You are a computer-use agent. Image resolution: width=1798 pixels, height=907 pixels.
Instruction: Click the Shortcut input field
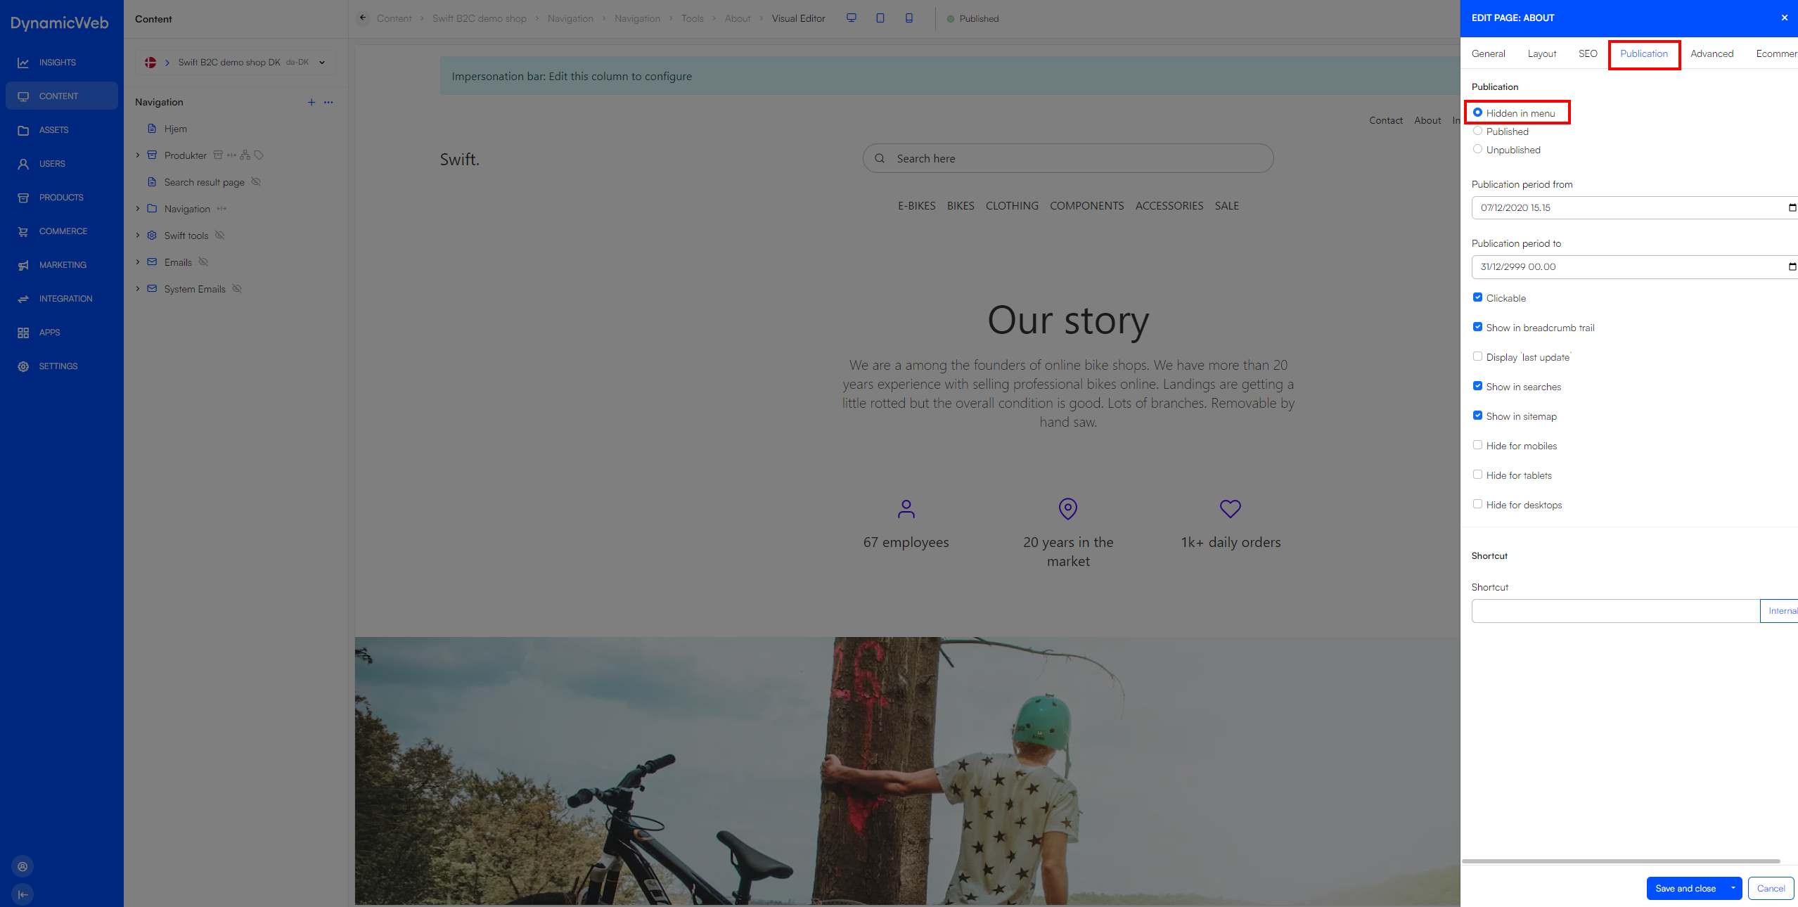pos(1614,611)
